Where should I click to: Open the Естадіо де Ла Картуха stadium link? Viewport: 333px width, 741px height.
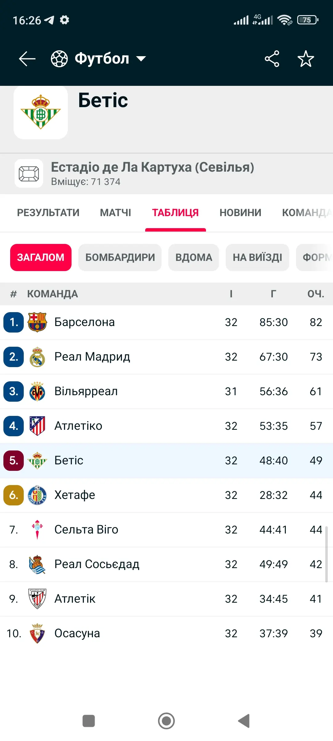point(152,167)
